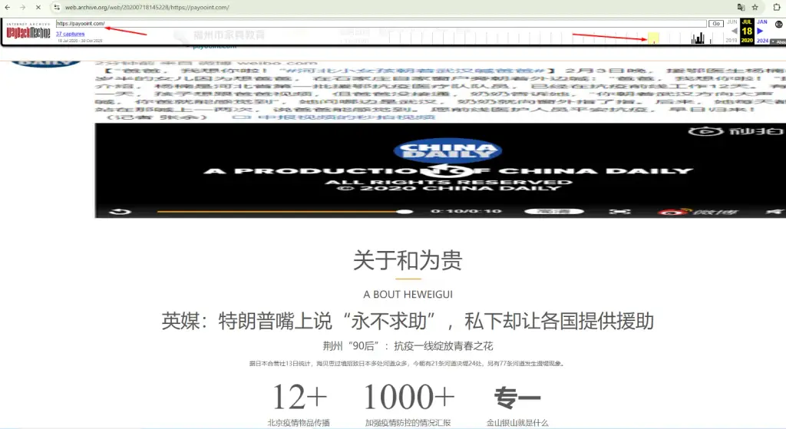Select the highlighted yellow 2020 timeline marker

point(653,38)
